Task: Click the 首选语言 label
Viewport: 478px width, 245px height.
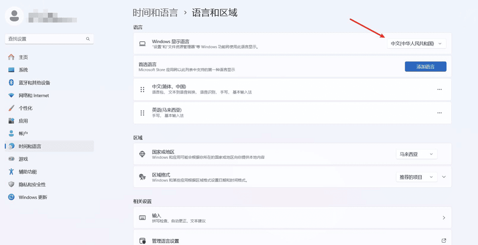Action: (147, 64)
